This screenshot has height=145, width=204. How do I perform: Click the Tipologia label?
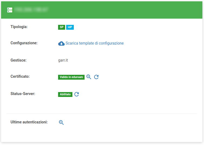coord(19,27)
